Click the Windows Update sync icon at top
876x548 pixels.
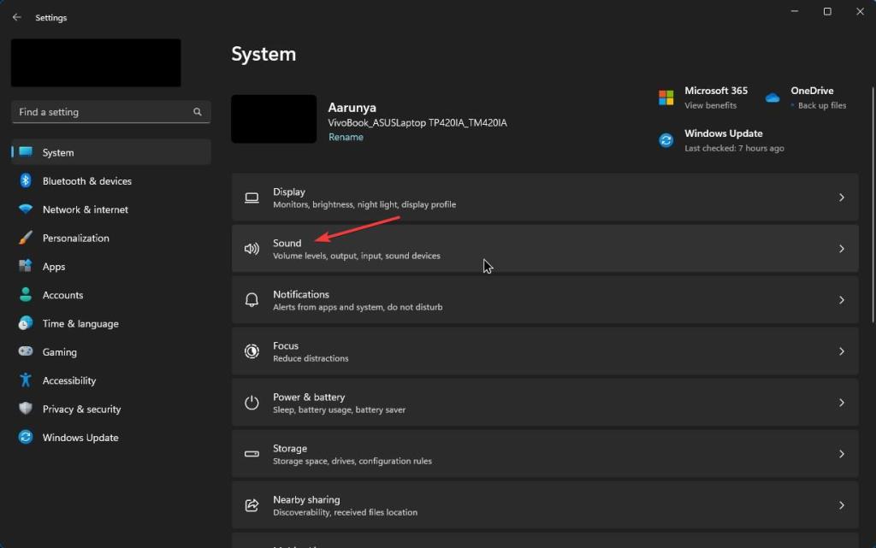coord(666,140)
